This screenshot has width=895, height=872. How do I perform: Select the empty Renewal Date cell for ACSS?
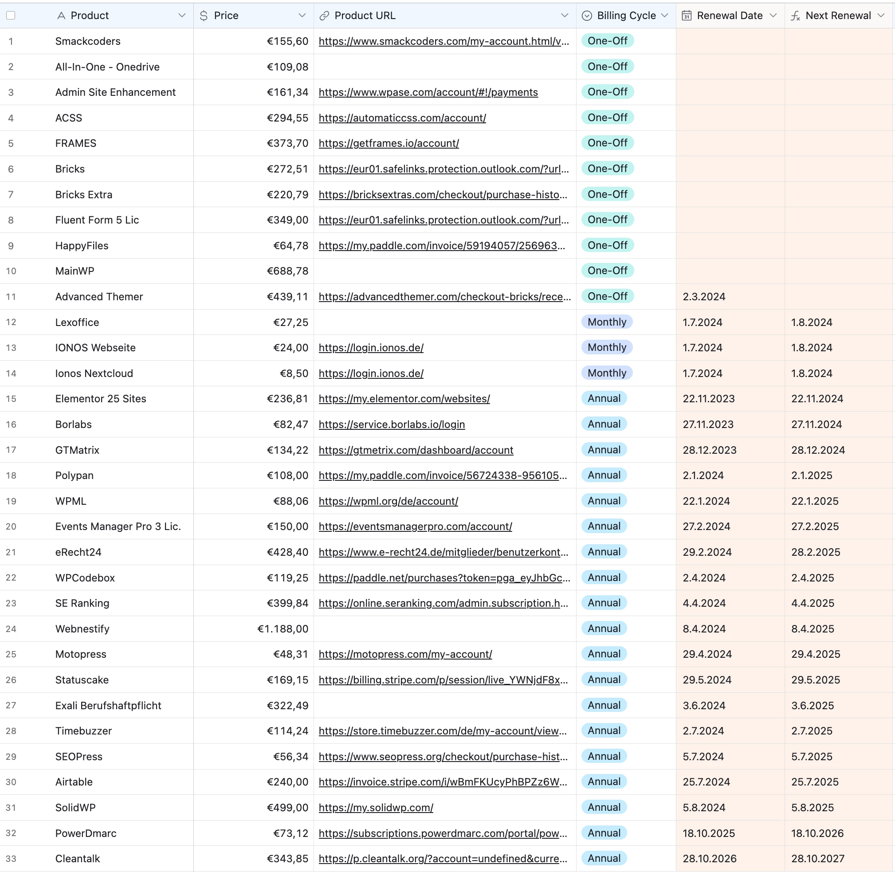pyautogui.click(x=730, y=118)
